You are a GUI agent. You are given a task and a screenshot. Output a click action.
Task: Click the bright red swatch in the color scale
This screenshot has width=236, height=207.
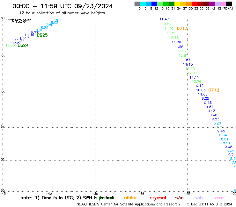195,4
